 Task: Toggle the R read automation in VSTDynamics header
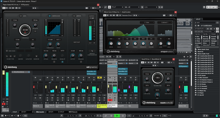pyautogui.click(x=10, y=8)
